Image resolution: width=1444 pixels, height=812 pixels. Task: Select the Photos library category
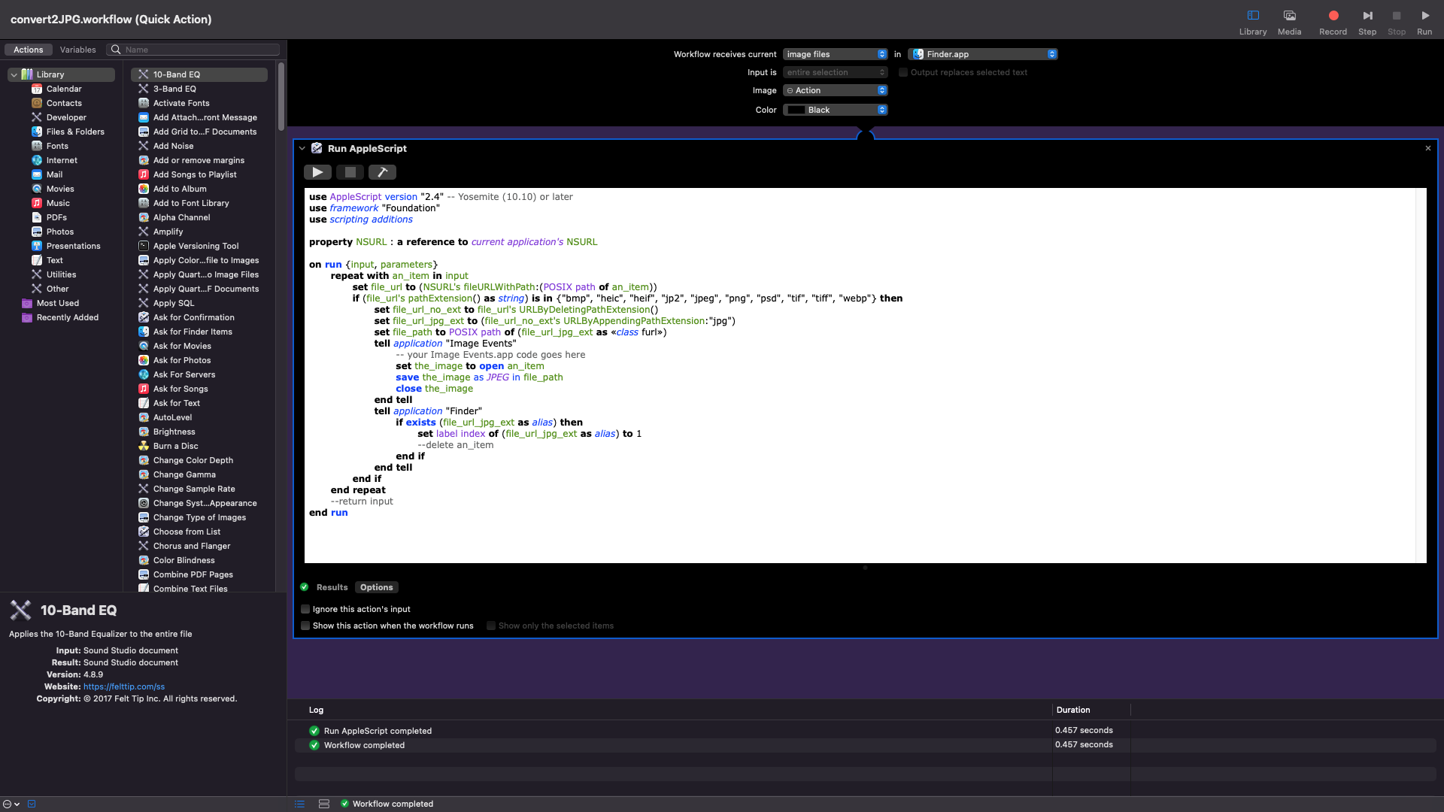[x=60, y=232]
